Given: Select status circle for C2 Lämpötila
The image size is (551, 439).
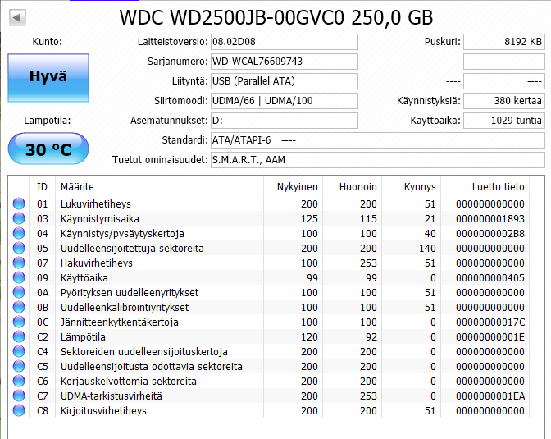Looking at the screenshot, I should click(x=19, y=336).
